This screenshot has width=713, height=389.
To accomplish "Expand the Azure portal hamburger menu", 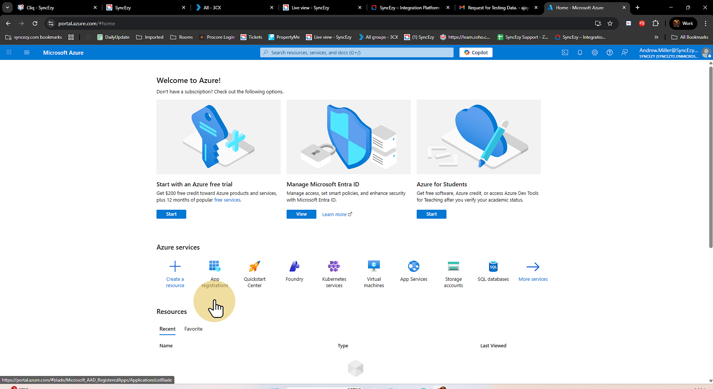I will 27,52.
